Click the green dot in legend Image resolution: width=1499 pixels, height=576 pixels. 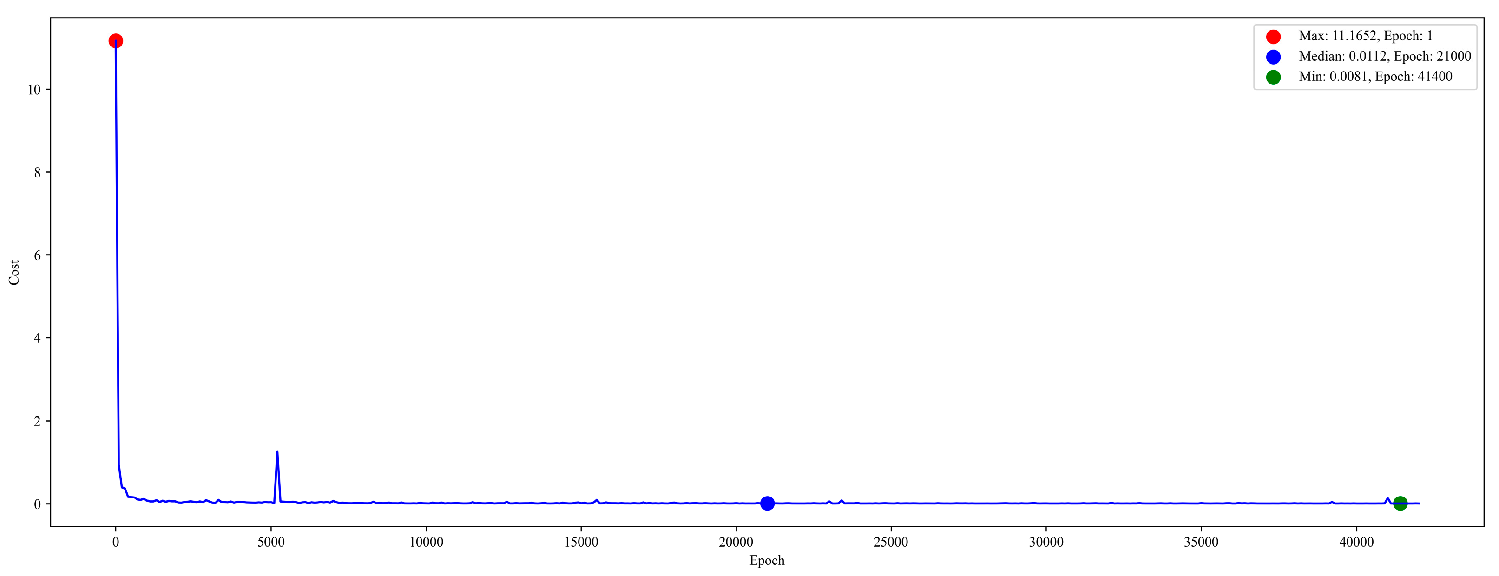point(1273,77)
